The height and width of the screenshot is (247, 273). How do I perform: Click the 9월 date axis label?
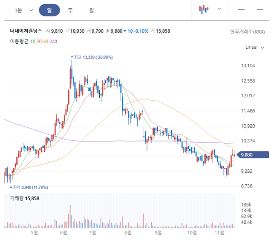click(x=158, y=232)
